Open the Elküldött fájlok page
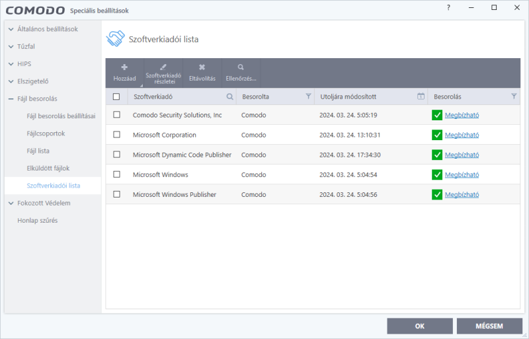Image resolution: width=529 pixels, height=339 pixels. click(x=48, y=169)
